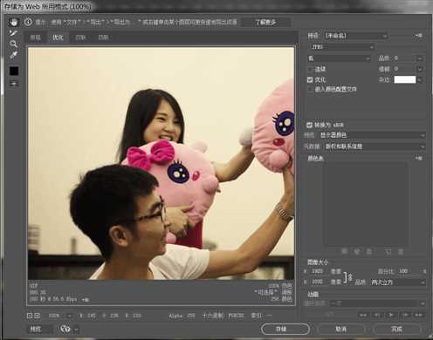Screen dimensions: 433x340
Task: Open the animation looping options dropdown
Action: click(x=378, y=303)
